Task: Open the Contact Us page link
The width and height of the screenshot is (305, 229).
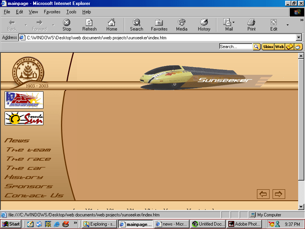Action: pos(34,195)
